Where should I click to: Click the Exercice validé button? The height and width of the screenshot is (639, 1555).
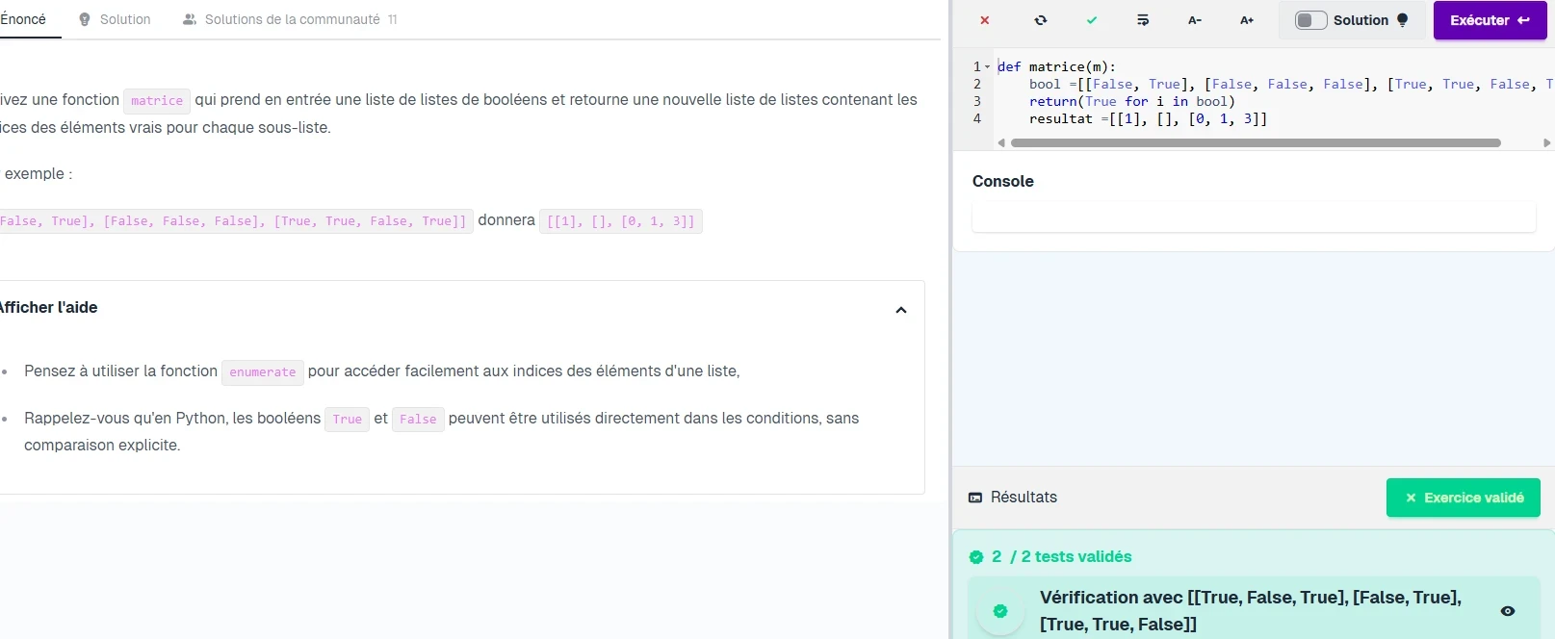point(1463,498)
